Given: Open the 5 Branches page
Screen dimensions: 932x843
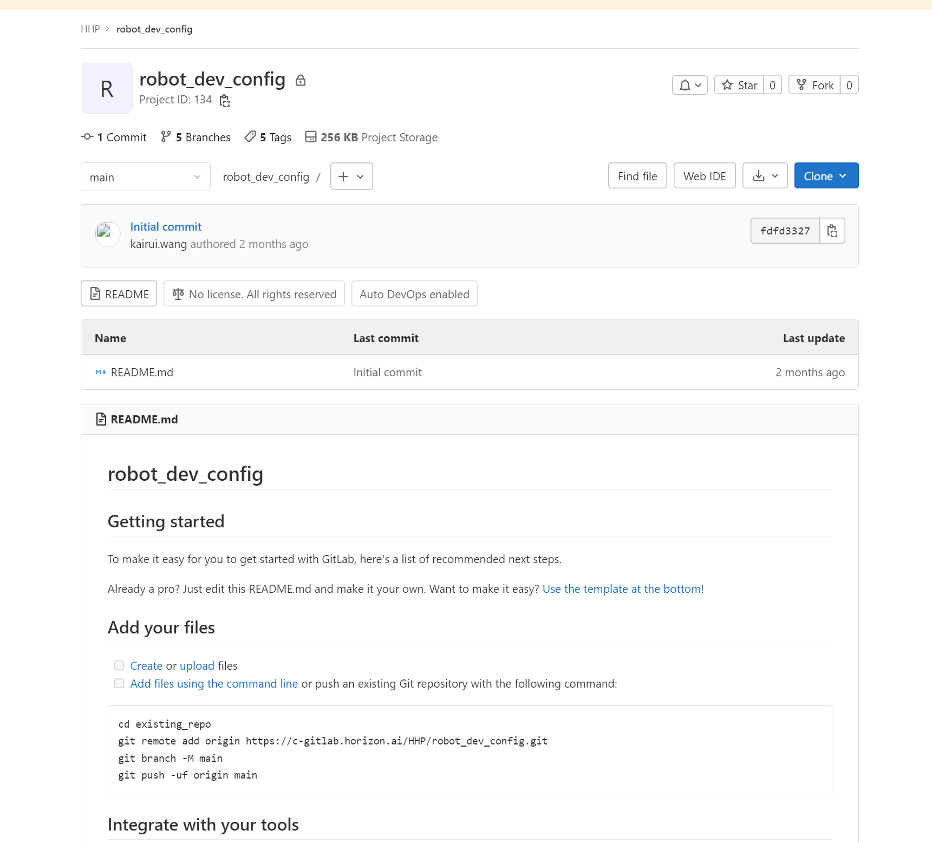Looking at the screenshot, I should [x=196, y=138].
